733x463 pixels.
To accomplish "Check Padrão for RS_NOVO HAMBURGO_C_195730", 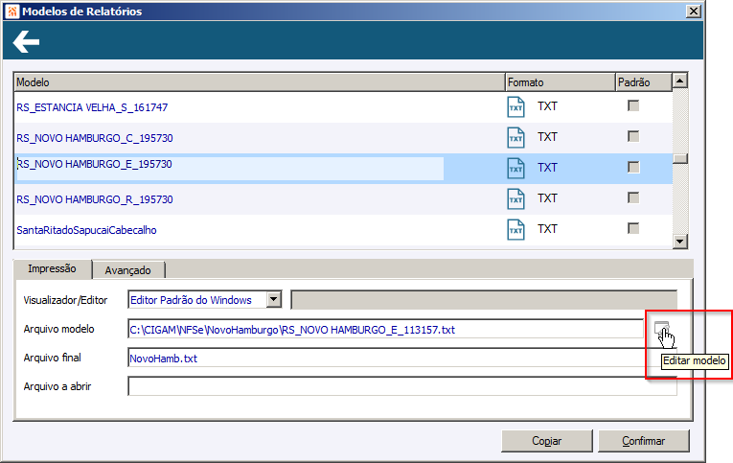I will click(633, 136).
